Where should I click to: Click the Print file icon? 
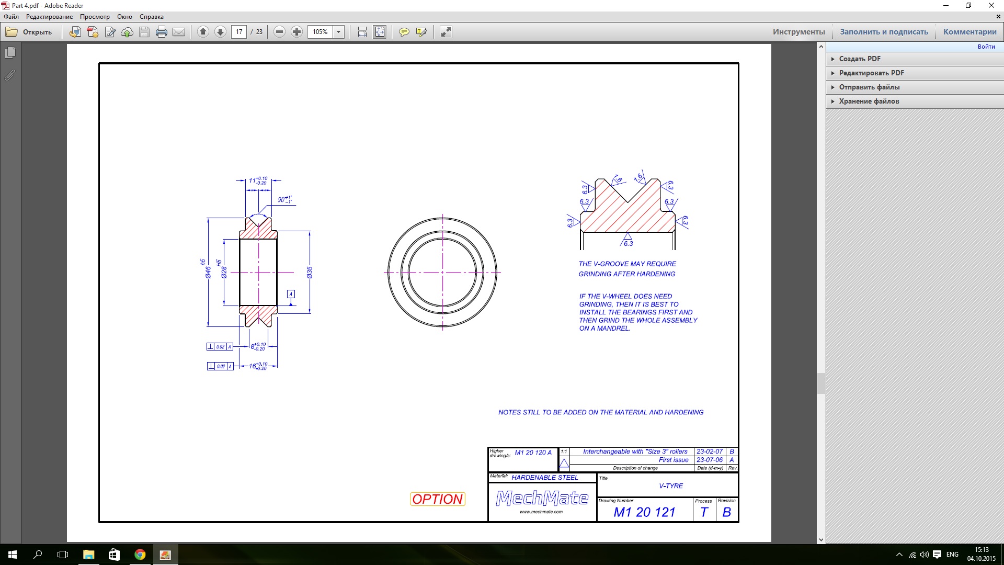tap(162, 32)
